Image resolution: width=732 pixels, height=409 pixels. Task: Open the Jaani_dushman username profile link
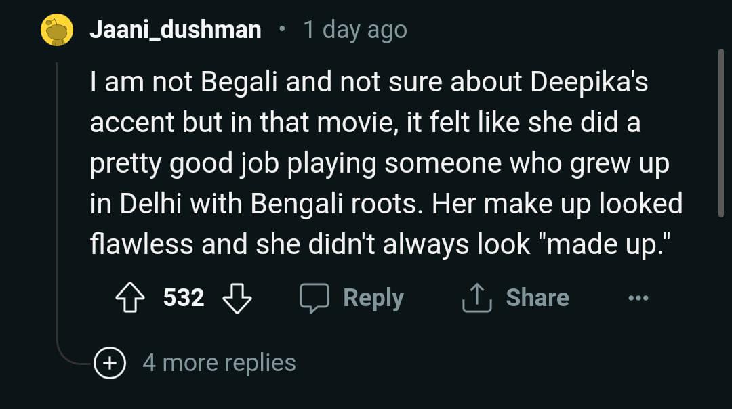tap(176, 30)
